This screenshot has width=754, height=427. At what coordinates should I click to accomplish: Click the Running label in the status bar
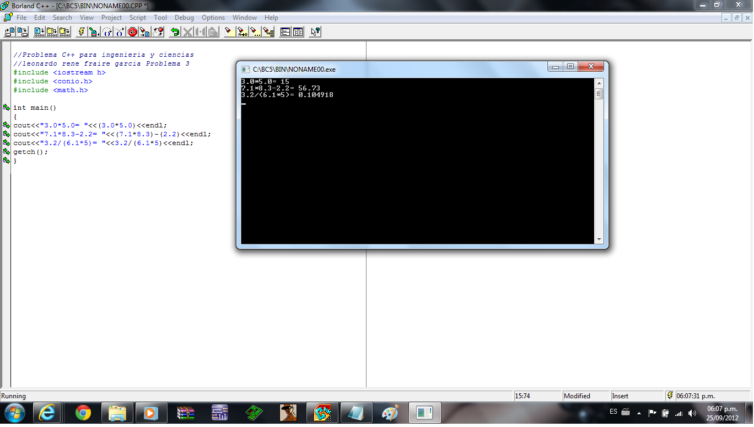(x=16, y=396)
